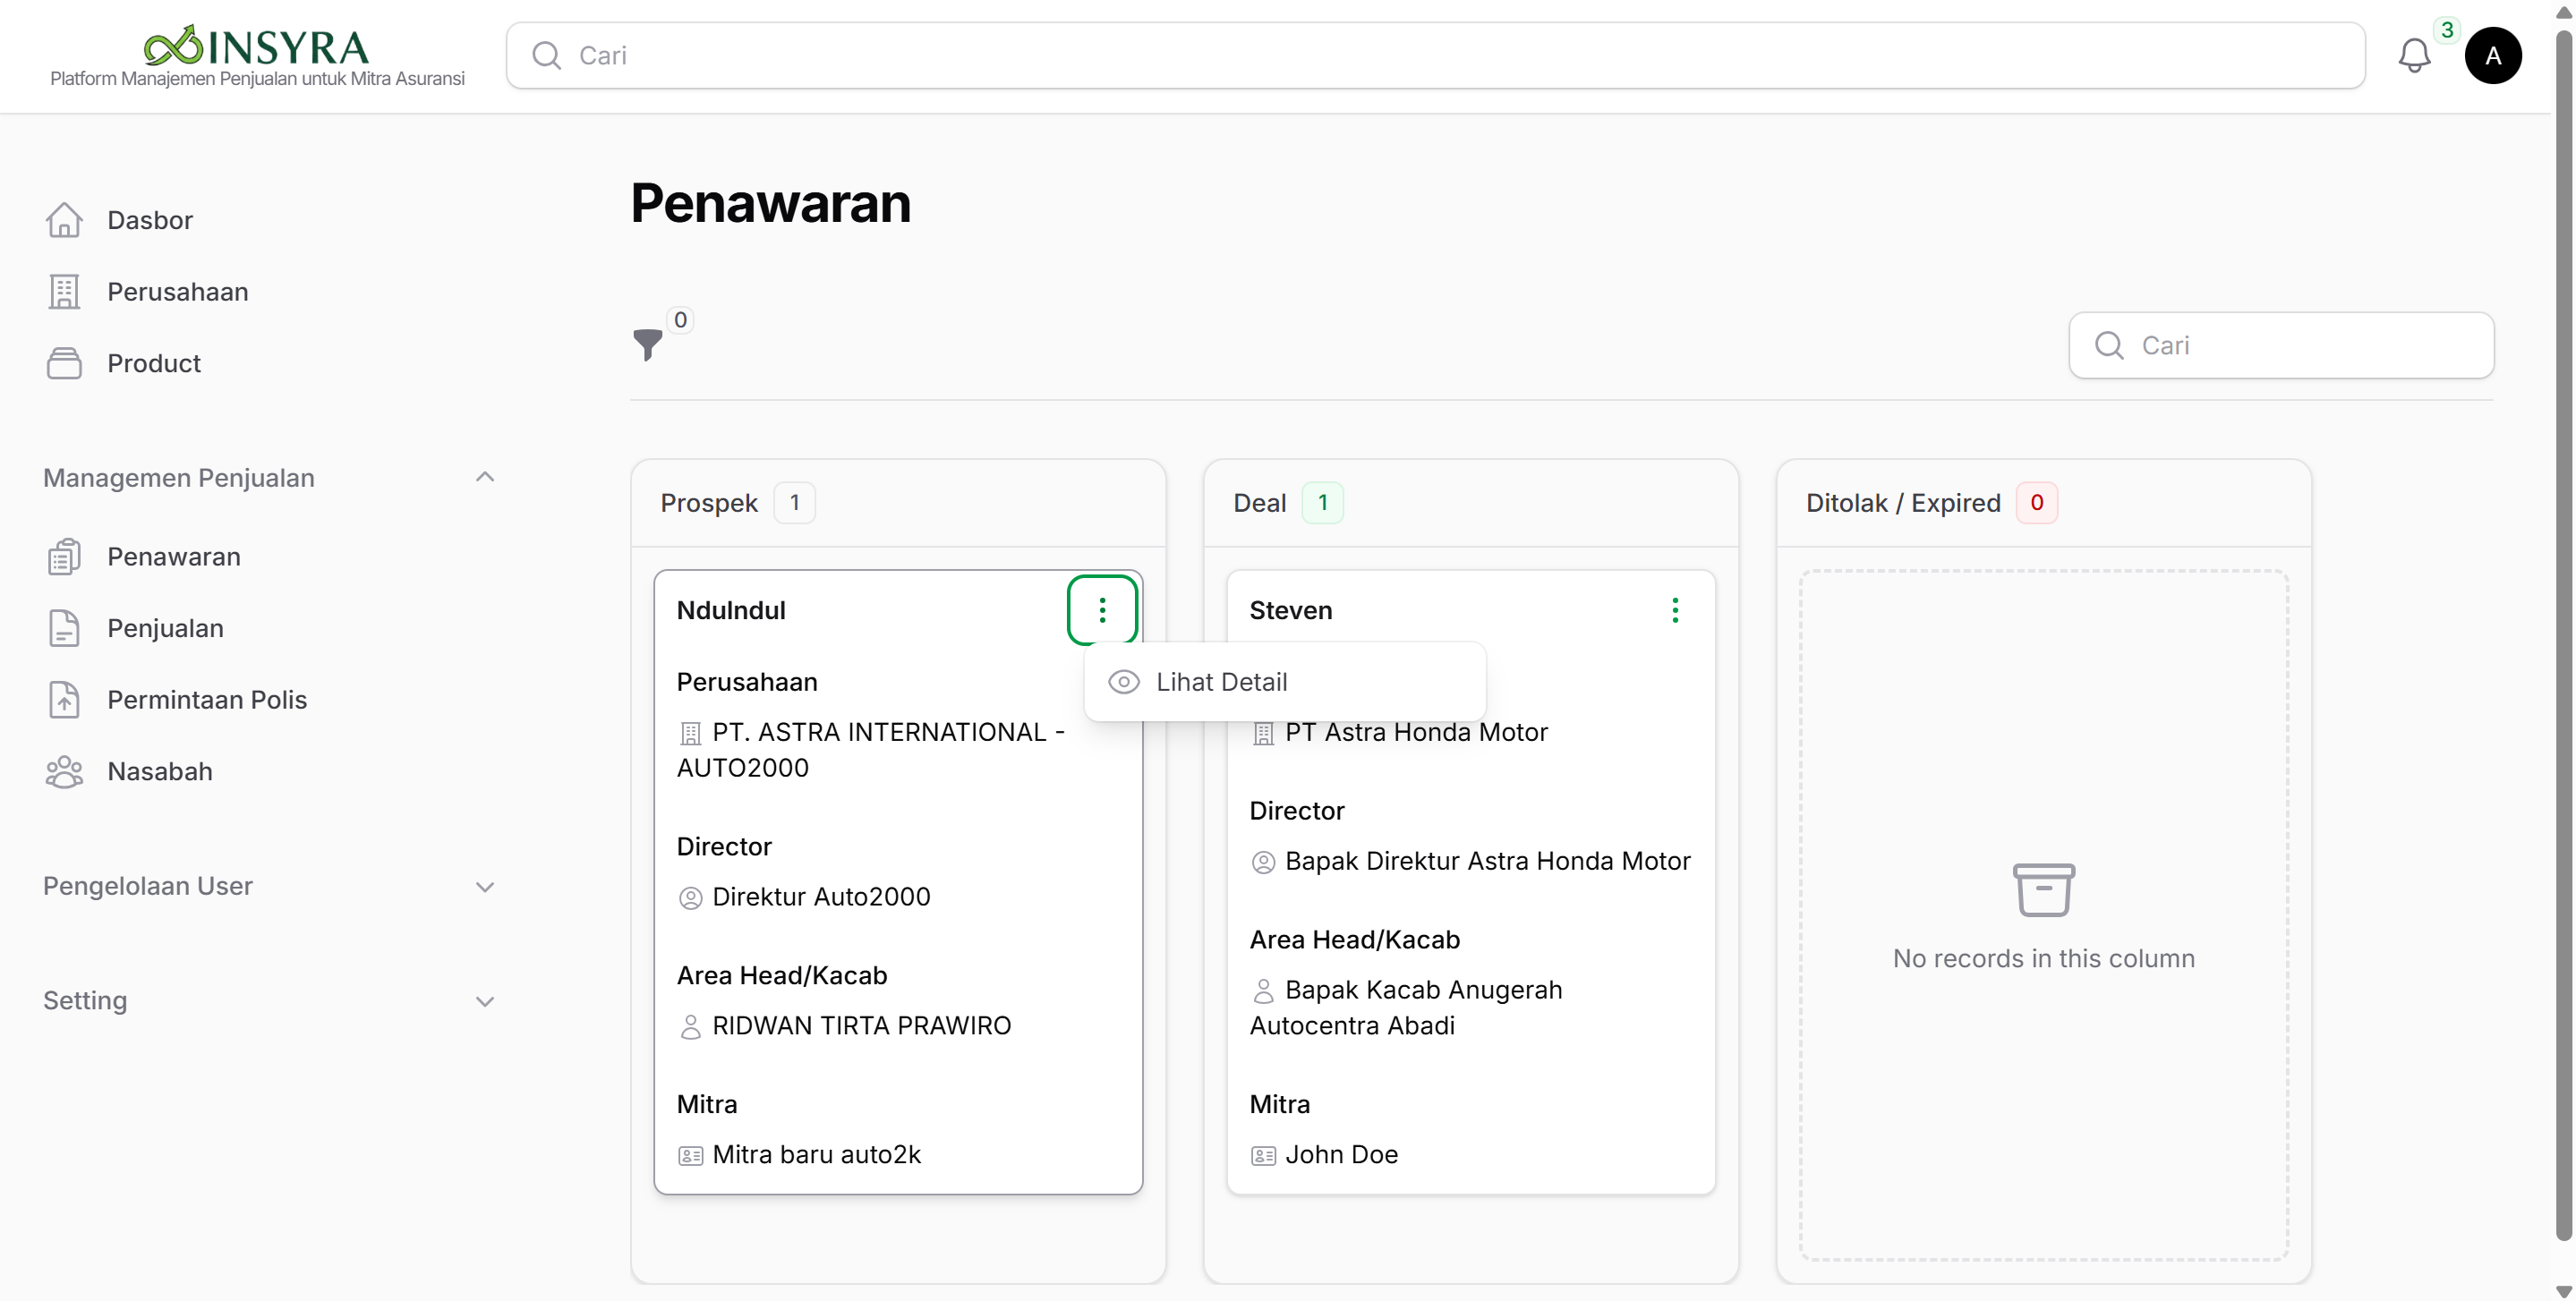
Task: Click 'Direktur Auto2000' text
Action: tap(821, 897)
